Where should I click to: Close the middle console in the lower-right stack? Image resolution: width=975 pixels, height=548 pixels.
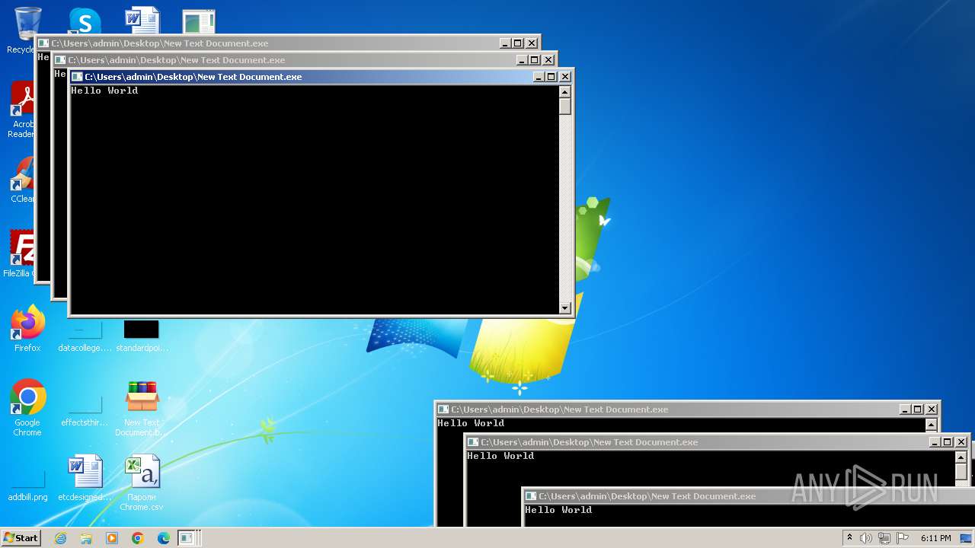961,442
